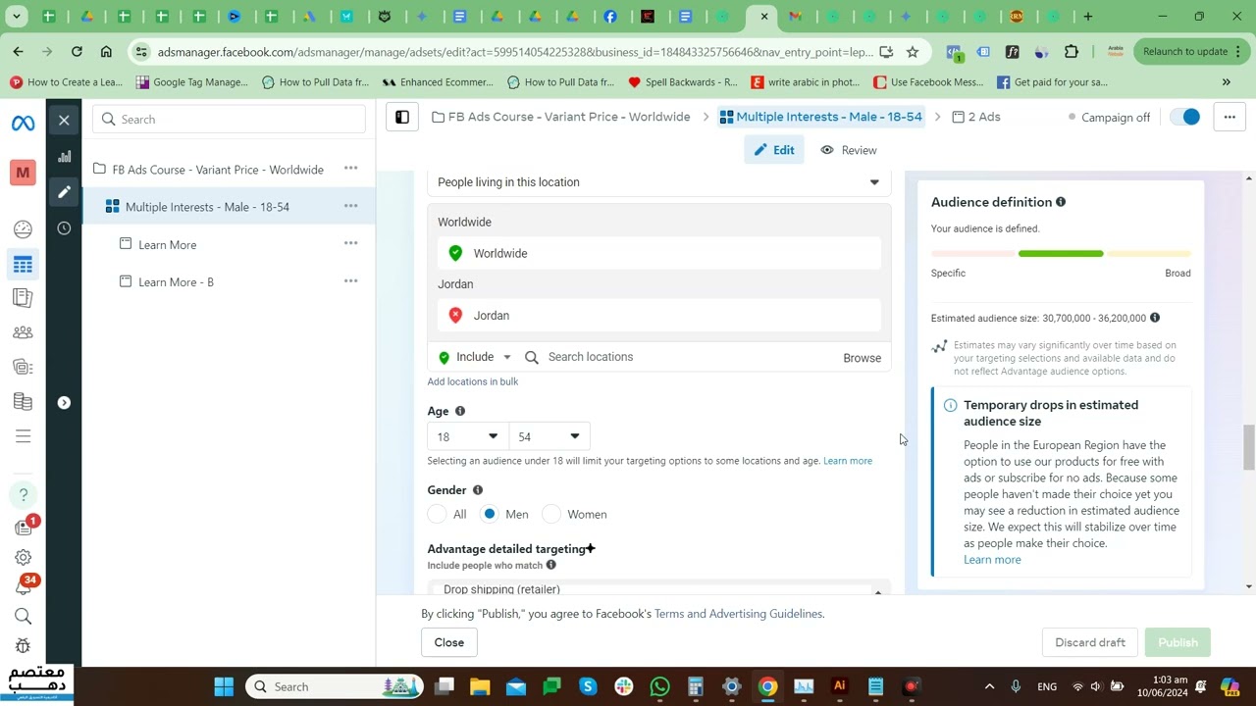The width and height of the screenshot is (1256, 706).
Task: Select the Women gender option
Action: click(552, 515)
